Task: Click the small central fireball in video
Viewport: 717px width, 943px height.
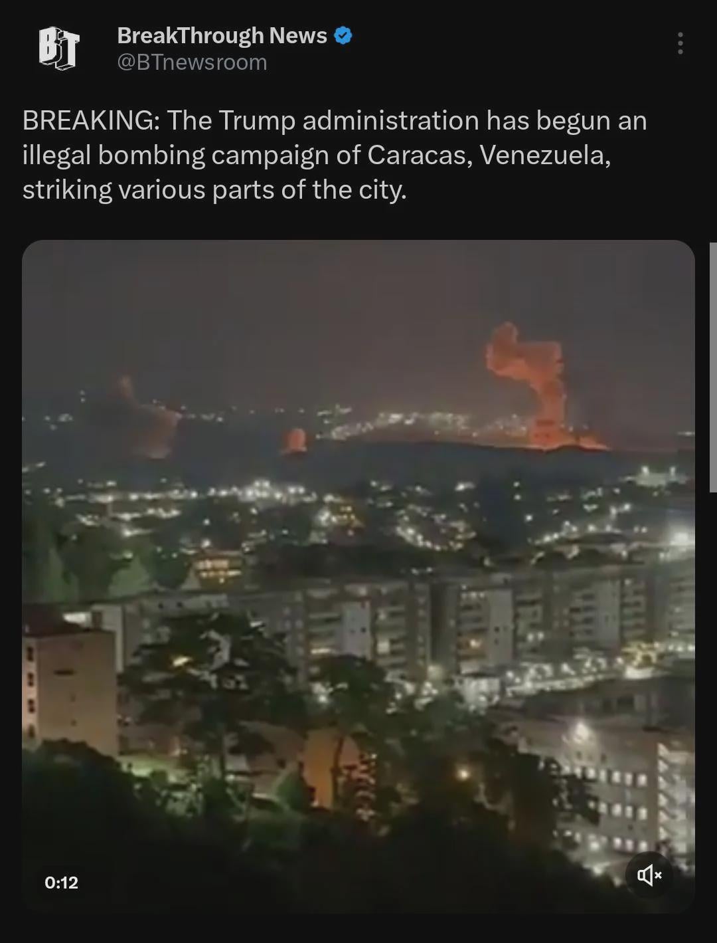Action: coord(294,441)
